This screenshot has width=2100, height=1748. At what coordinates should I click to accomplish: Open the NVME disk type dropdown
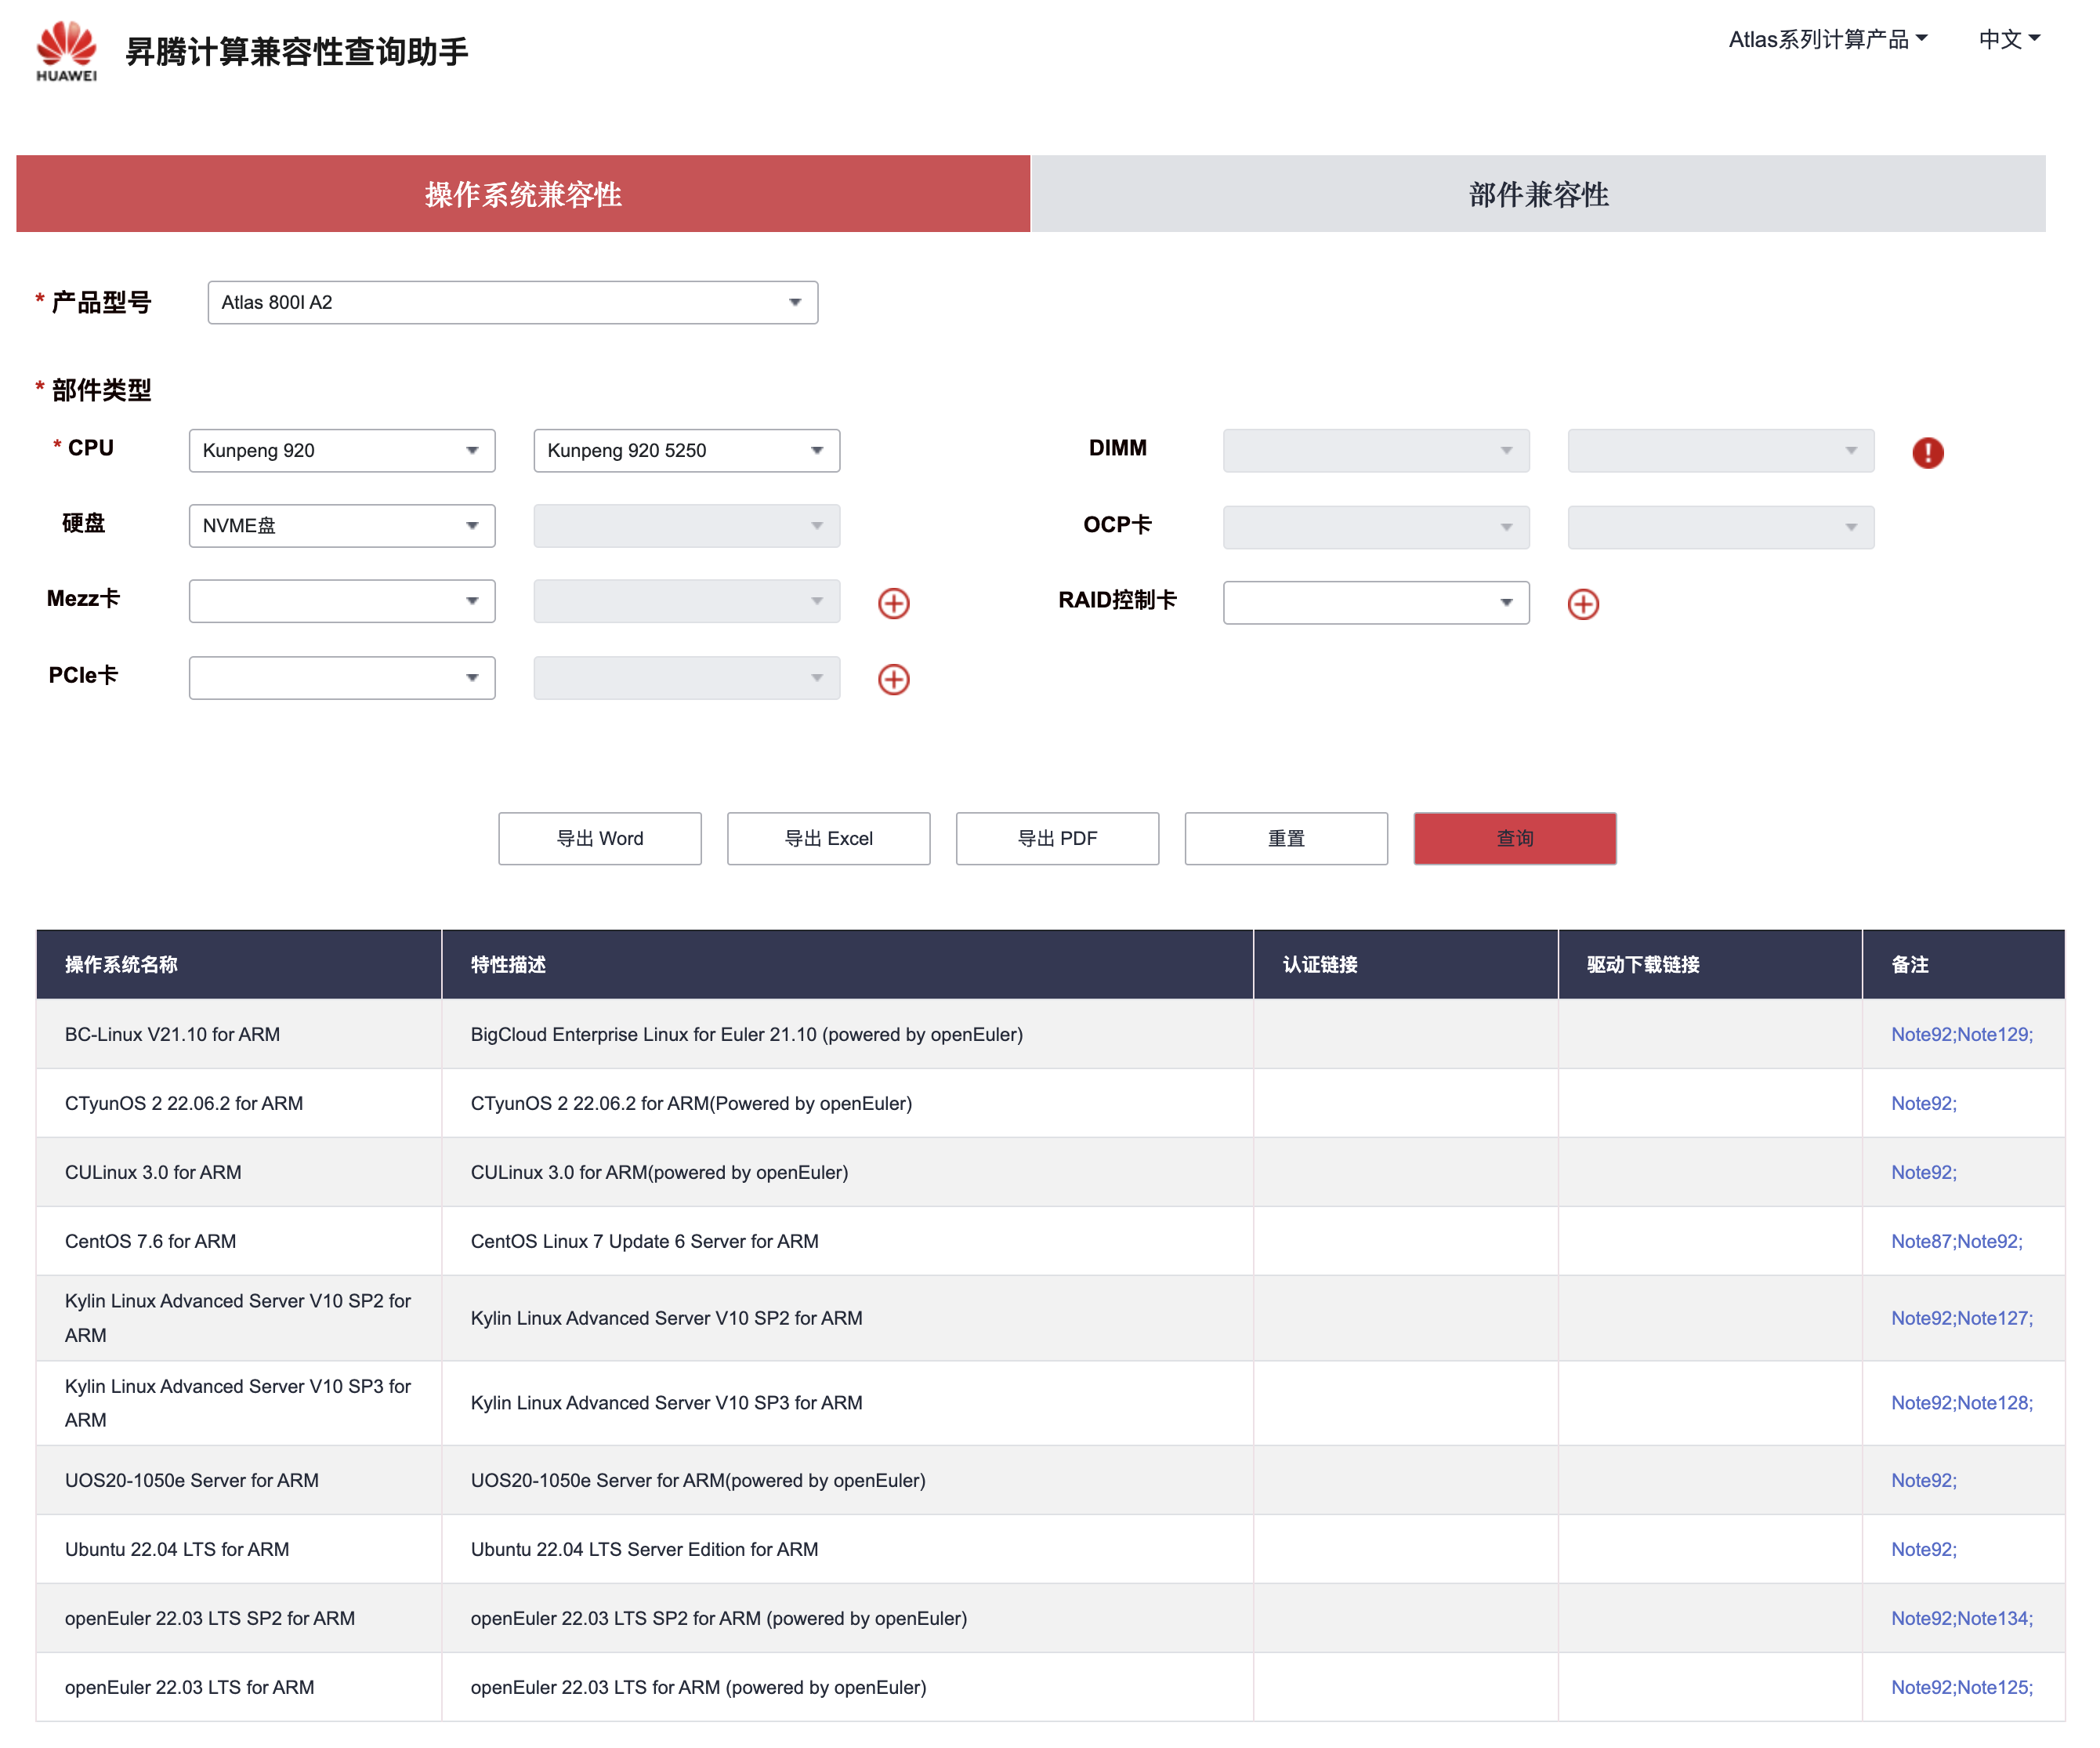pos(341,525)
